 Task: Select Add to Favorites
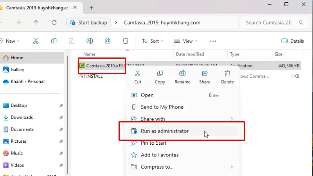pyautogui.click(x=159, y=155)
